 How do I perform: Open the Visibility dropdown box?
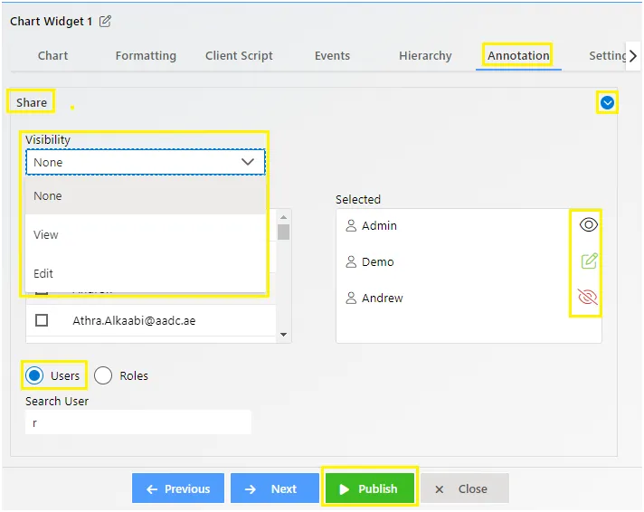[x=146, y=162]
